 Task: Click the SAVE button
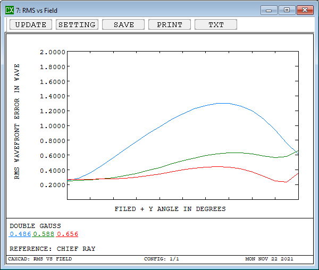(123, 24)
